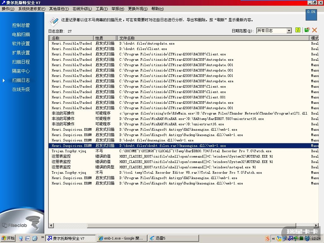Switch to 迅雷5 taskbar button
Screen dimensions: 324x243
pyautogui.click(x=174, y=238)
